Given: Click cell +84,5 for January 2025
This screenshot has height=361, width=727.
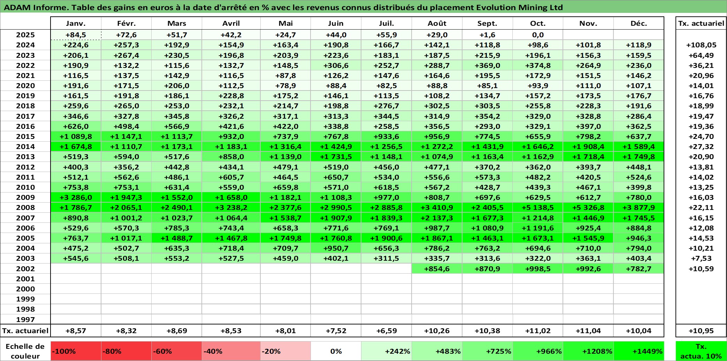Looking at the screenshot, I should (76, 35).
